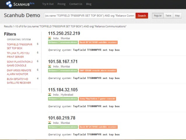Click 'India , Hyderabad' location text
This screenshot has height=140, width=186.
pos(63,95)
